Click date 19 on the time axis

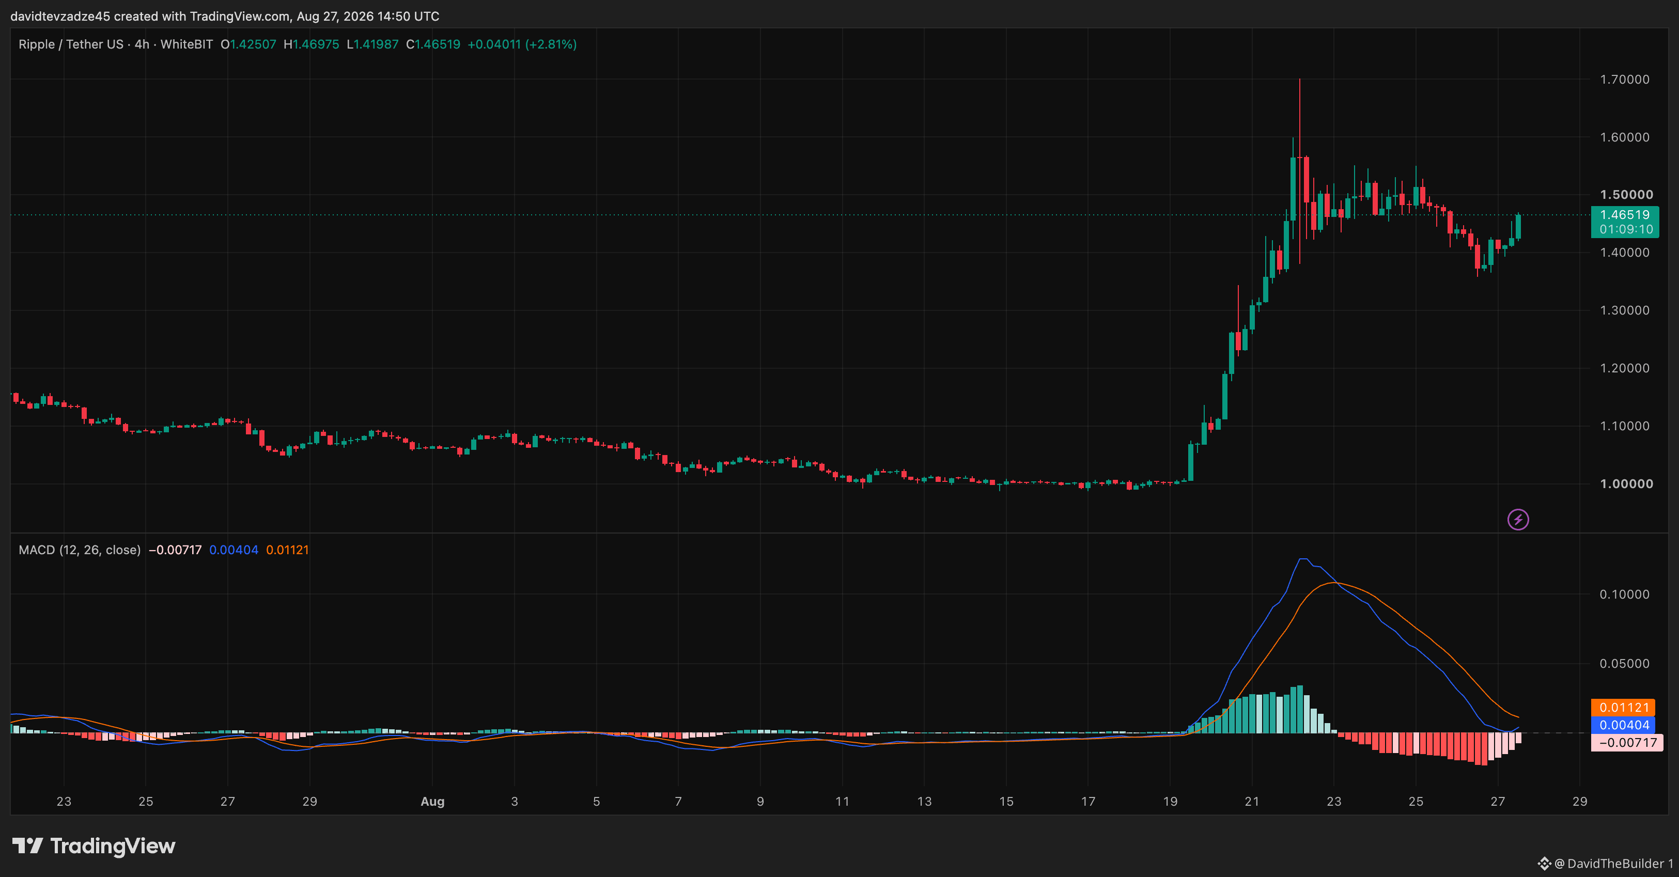pos(1170,802)
